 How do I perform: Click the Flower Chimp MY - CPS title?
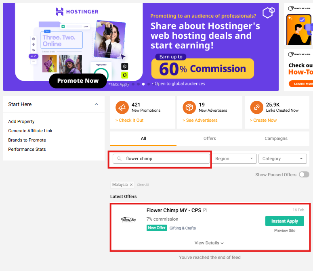pyautogui.click(x=174, y=210)
